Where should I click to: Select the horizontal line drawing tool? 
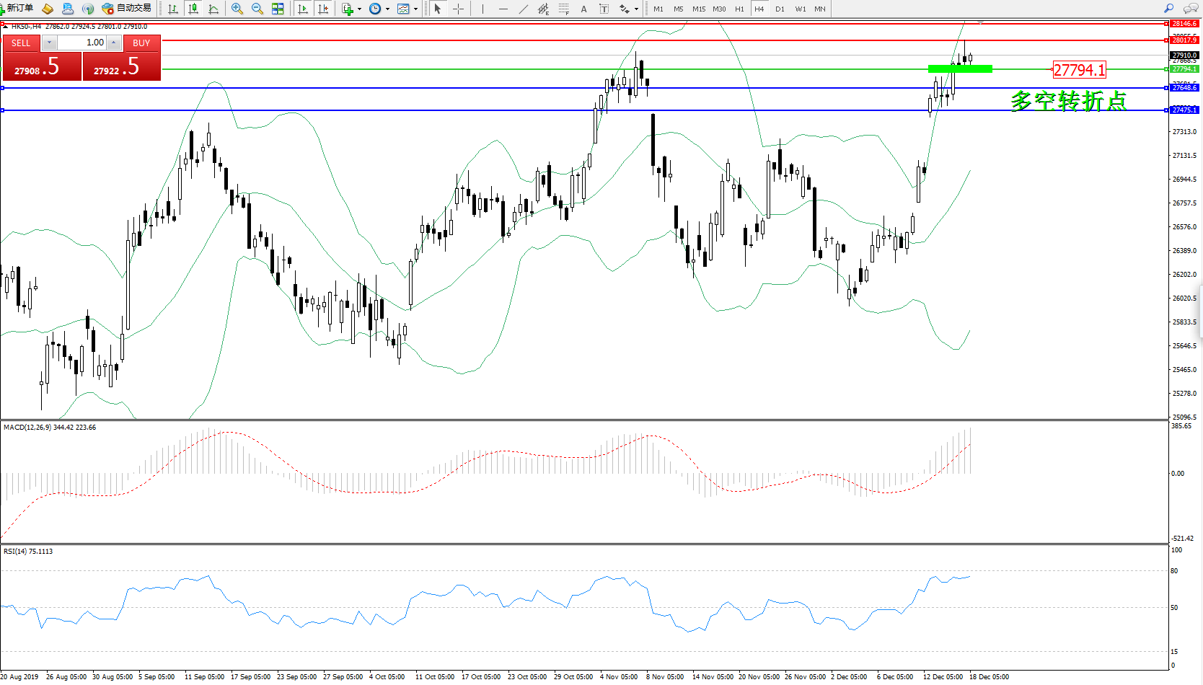[x=503, y=9]
